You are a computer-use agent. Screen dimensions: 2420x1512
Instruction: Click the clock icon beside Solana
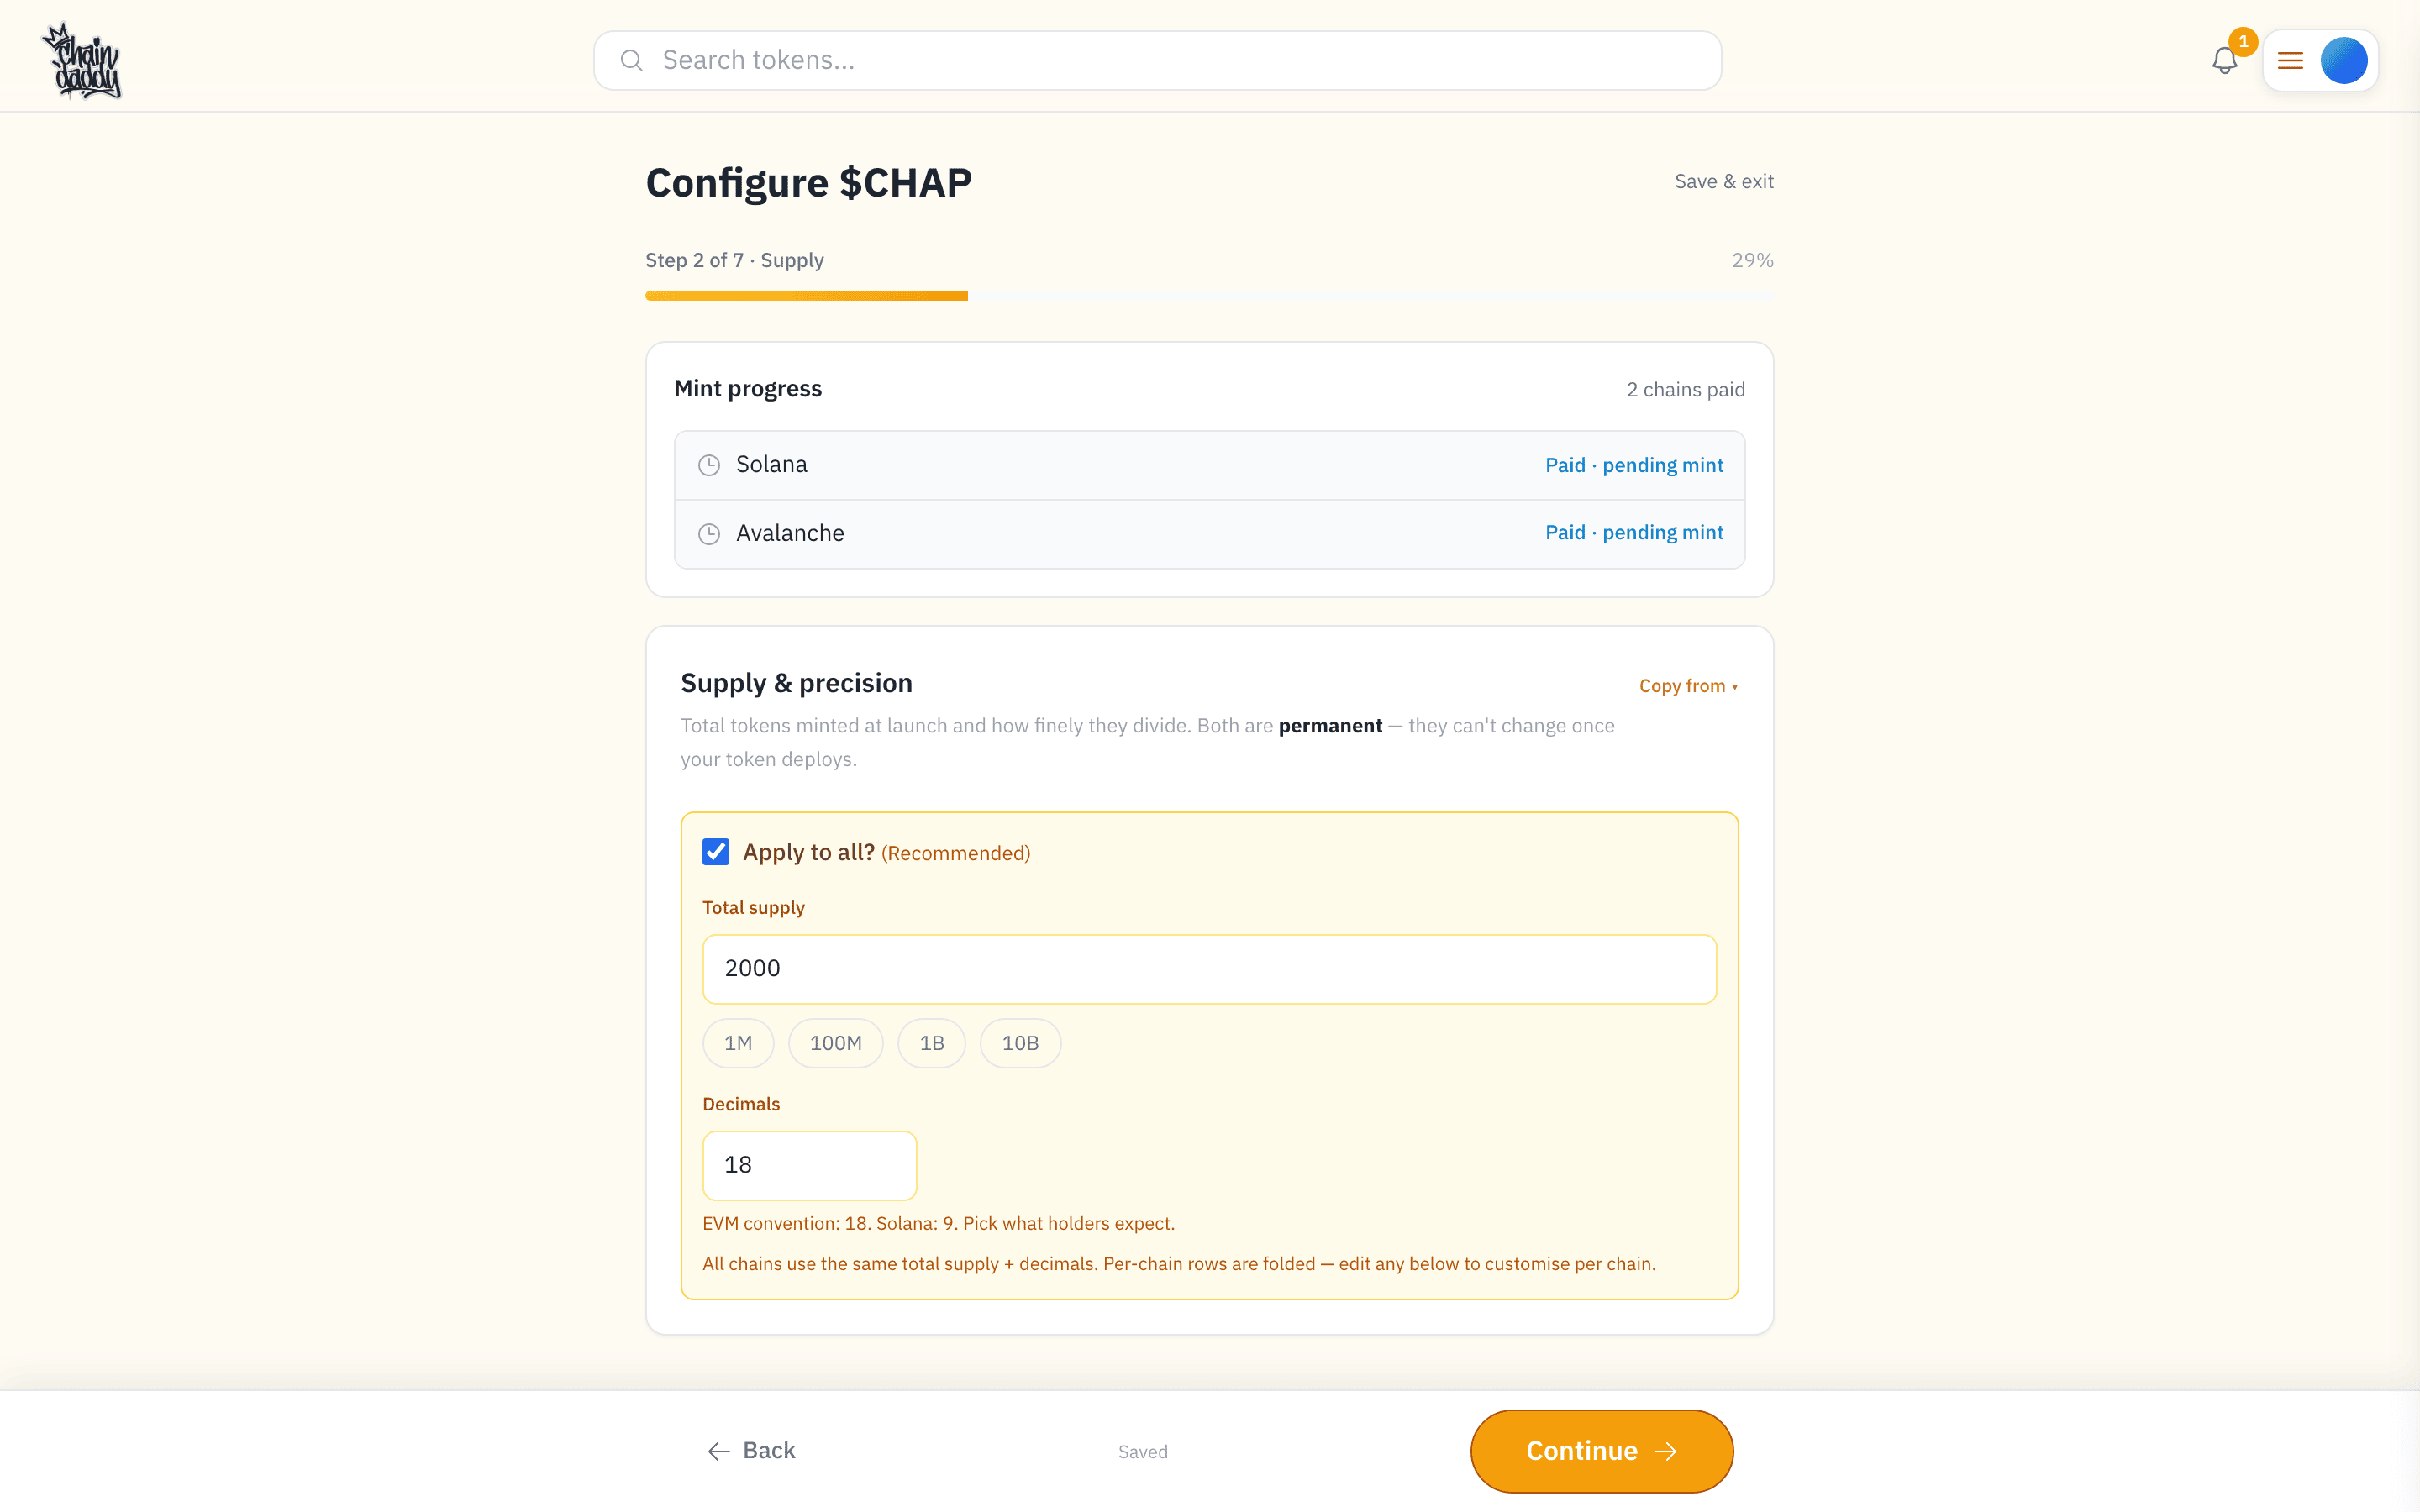pyautogui.click(x=709, y=465)
